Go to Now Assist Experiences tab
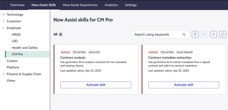228x110 pixels. pyautogui.click(x=80, y=5)
